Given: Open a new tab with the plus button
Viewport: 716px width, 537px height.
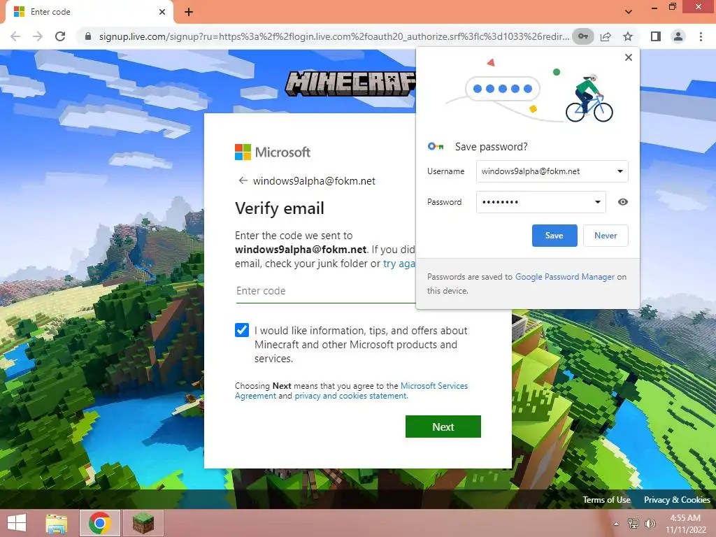Looking at the screenshot, I should (189, 12).
